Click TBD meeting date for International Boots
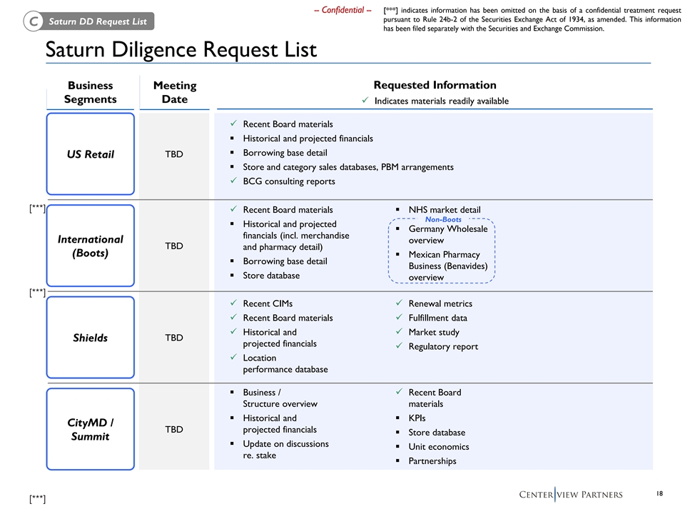The height and width of the screenshot is (514, 685). click(x=174, y=246)
